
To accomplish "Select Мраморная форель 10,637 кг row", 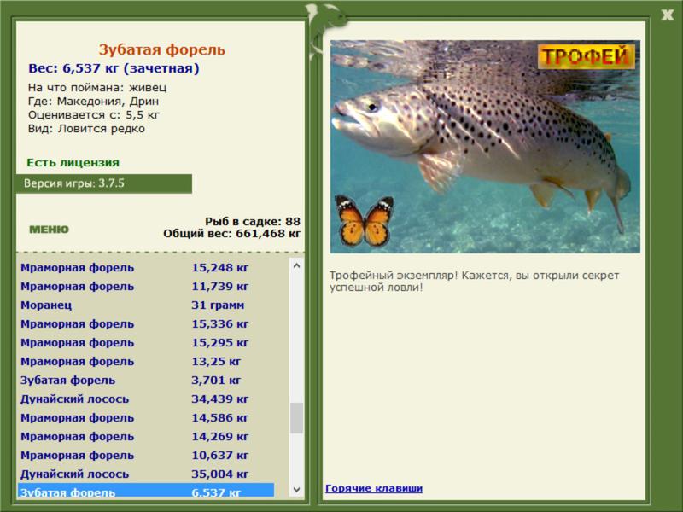I will click(146, 455).
